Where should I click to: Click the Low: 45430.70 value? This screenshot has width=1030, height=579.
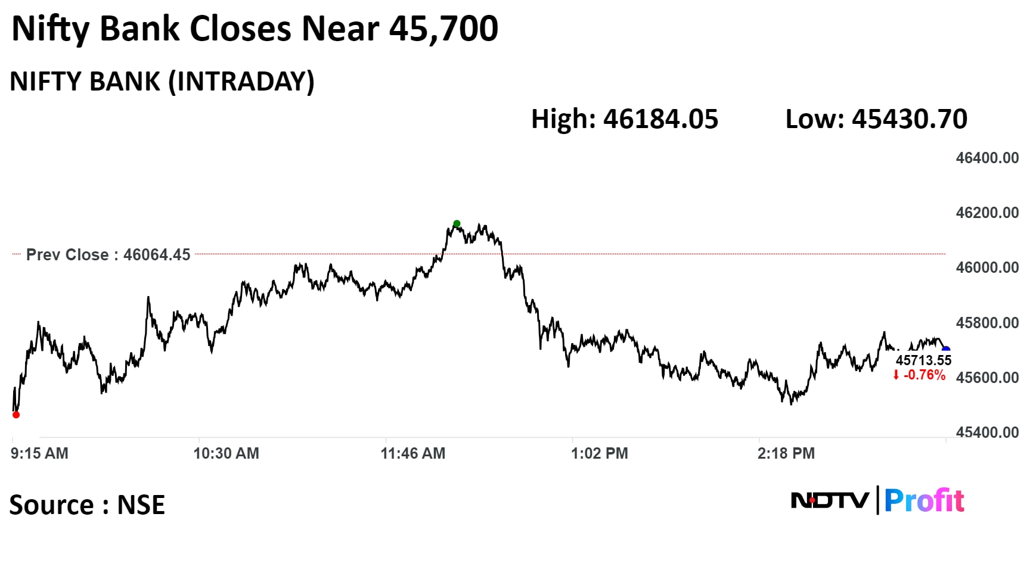coord(876,119)
